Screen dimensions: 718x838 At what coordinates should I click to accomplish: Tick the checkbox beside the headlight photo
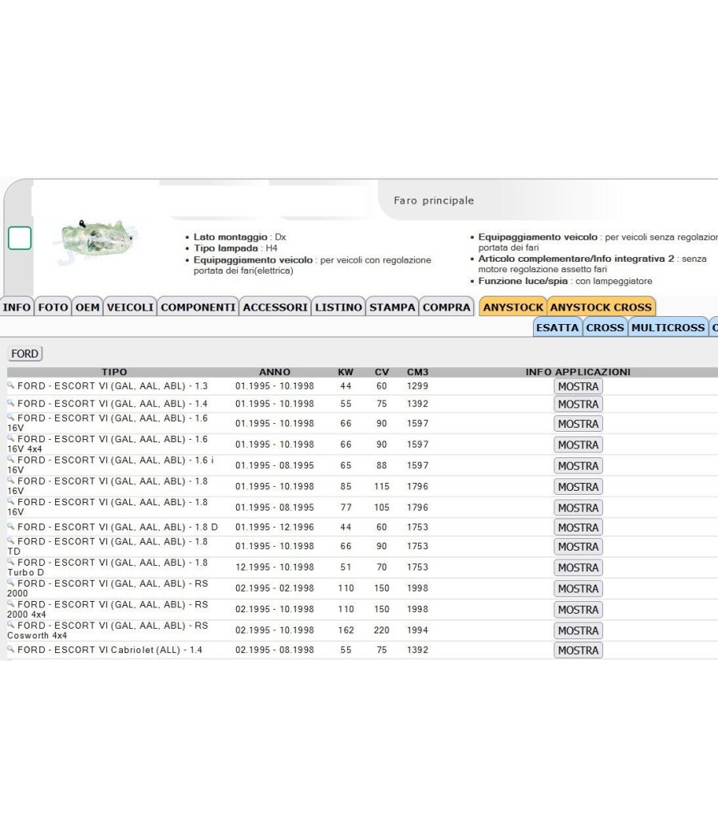20,238
